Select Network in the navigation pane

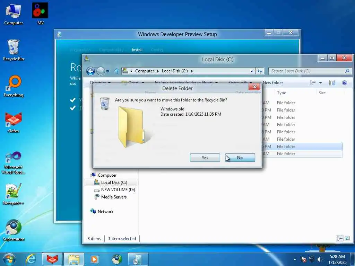[102, 212]
